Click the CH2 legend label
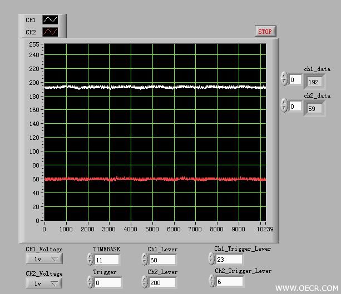 coord(31,32)
